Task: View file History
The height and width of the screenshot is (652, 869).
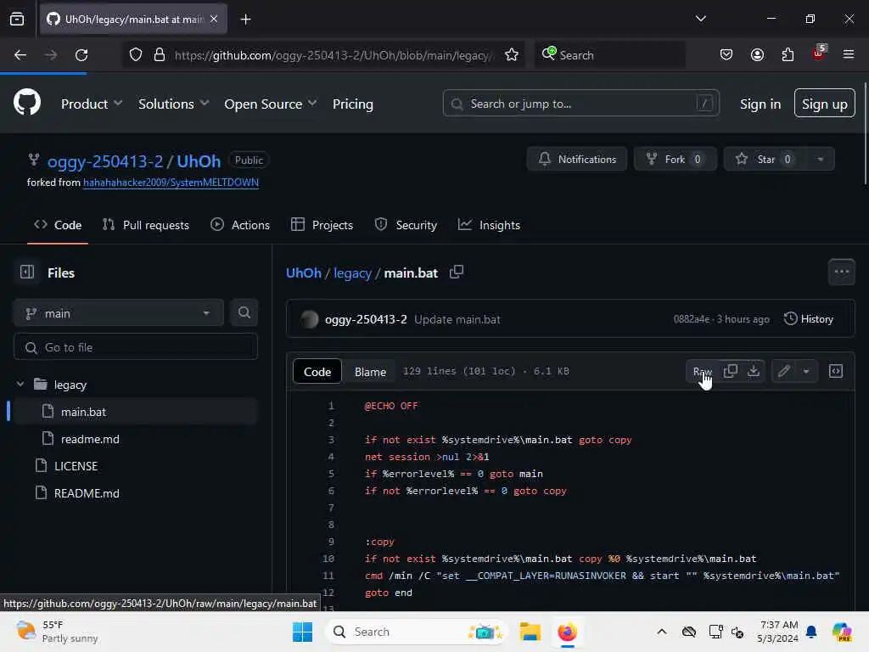Action: [809, 319]
